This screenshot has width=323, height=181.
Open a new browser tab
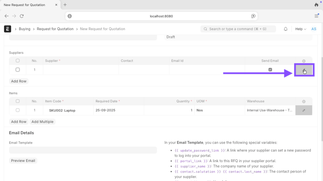click(65, 5)
